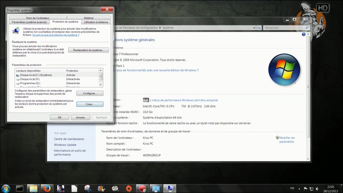
Task: Click Modifier les paramètres link
Action: click(x=287, y=139)
